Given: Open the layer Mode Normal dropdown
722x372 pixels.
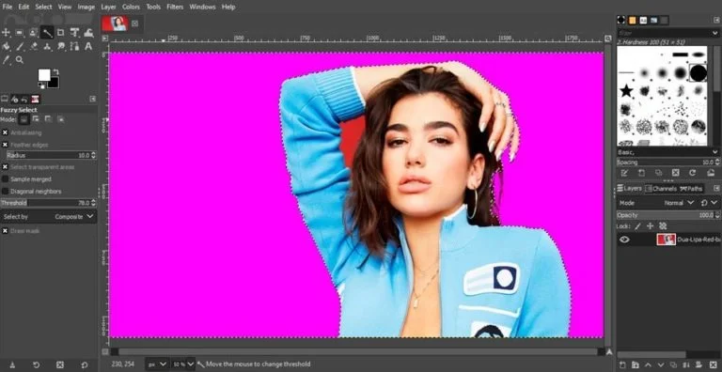Looking at the screenshot, I should pyautogui.click(x=679, y=203).
